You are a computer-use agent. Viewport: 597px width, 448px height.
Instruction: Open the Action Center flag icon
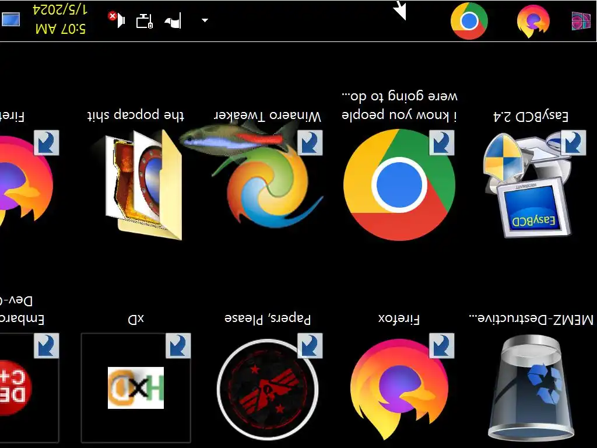tap(173, 20)
